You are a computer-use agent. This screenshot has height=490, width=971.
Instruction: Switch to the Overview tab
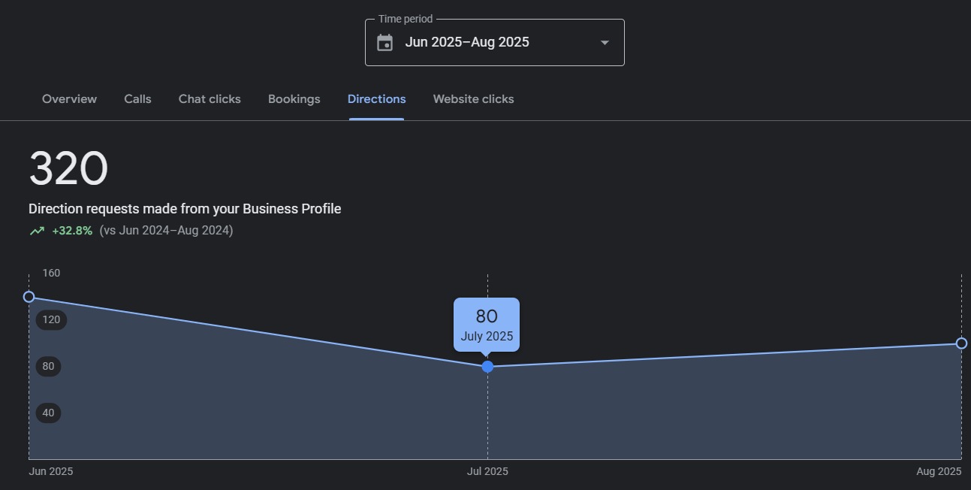(69, 99)
